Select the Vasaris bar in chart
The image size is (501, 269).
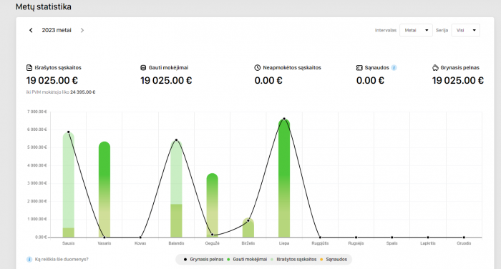(104, 190)
